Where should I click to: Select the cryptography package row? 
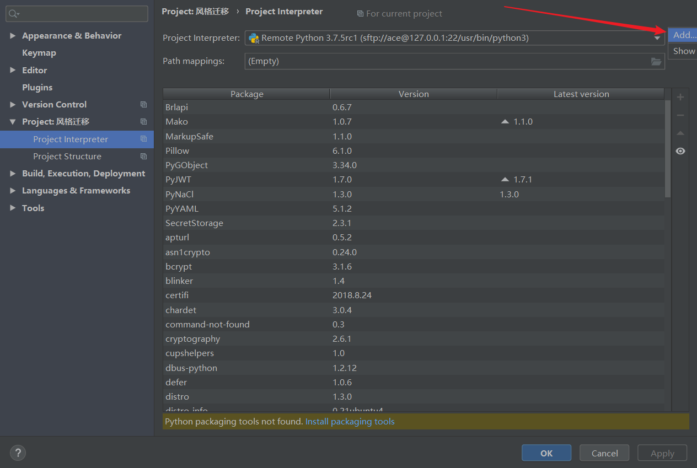coord(414,339)
